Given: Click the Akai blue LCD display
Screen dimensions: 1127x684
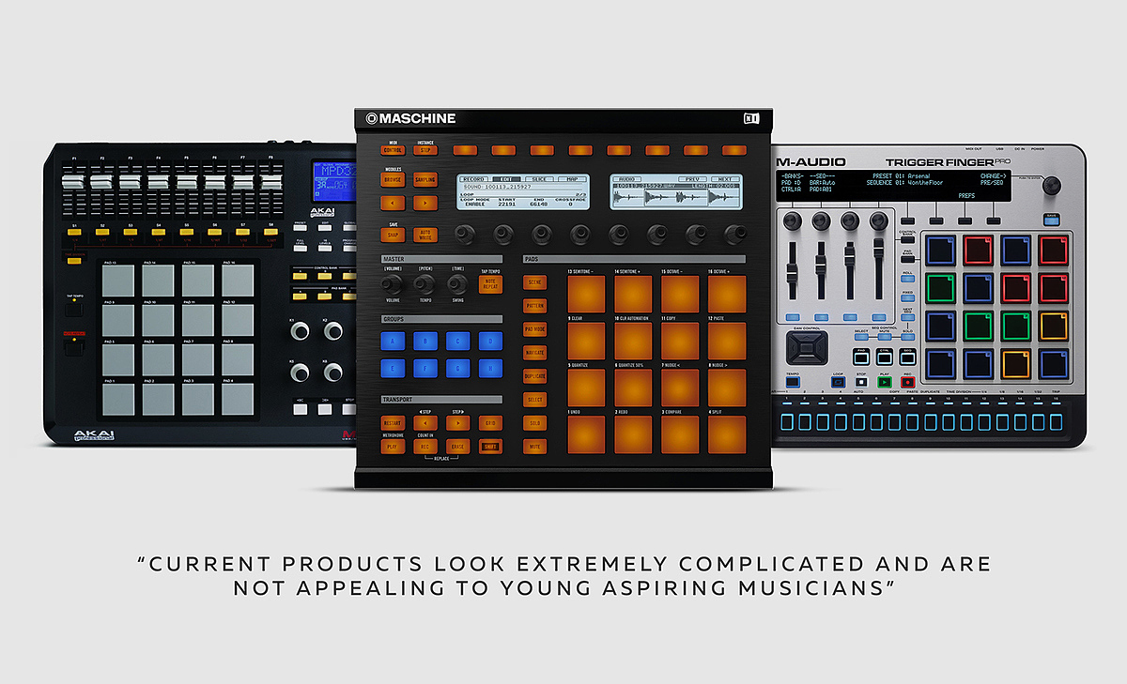Looking at the screenshot, I should [x=333, y=181].
